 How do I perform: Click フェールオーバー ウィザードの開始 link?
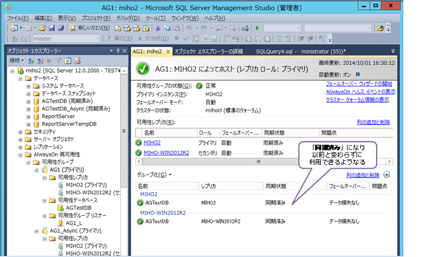pyautogui.click(x=359, y=84)
